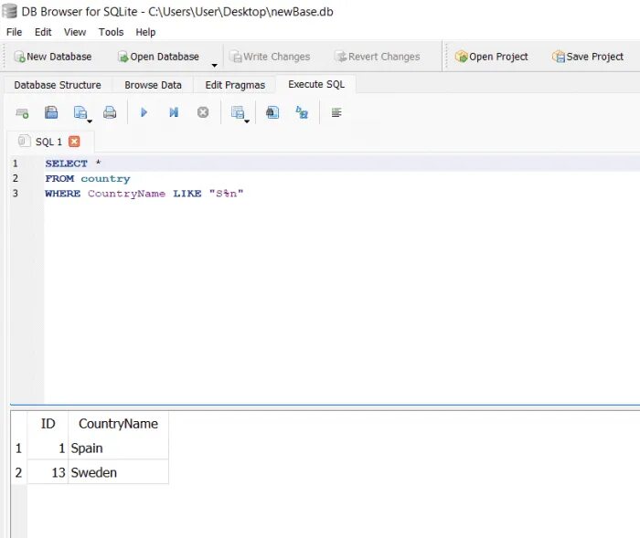Switch to Browse Data tab

pyautogui.click(x=153, y=85)
